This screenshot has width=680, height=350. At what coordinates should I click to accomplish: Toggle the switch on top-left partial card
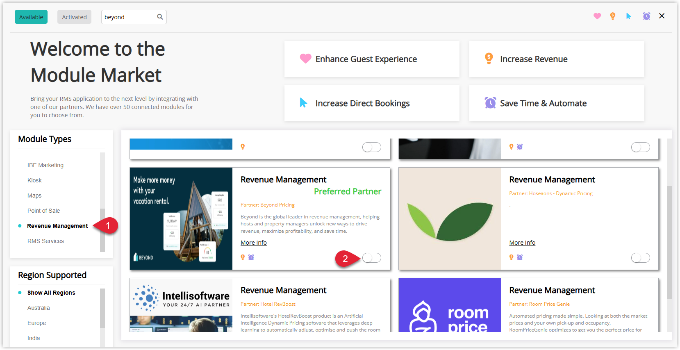point(372,147)
